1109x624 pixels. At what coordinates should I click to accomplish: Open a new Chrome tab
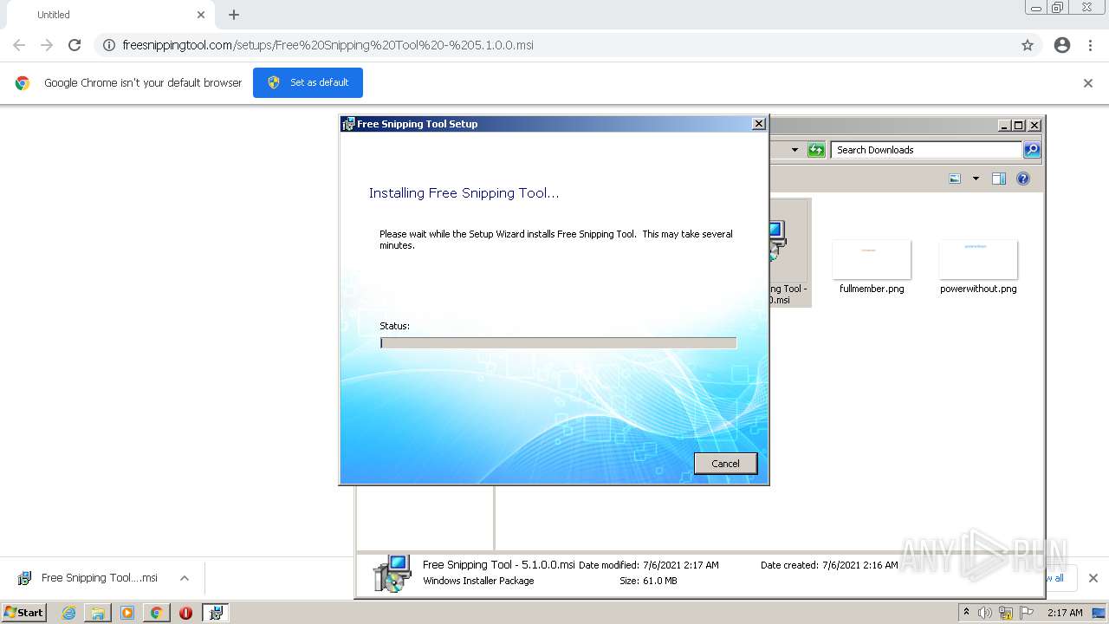point(234,15)
